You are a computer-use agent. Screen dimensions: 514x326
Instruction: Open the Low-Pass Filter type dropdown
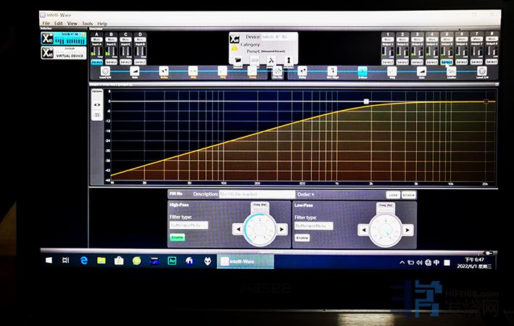coord(314,225)
